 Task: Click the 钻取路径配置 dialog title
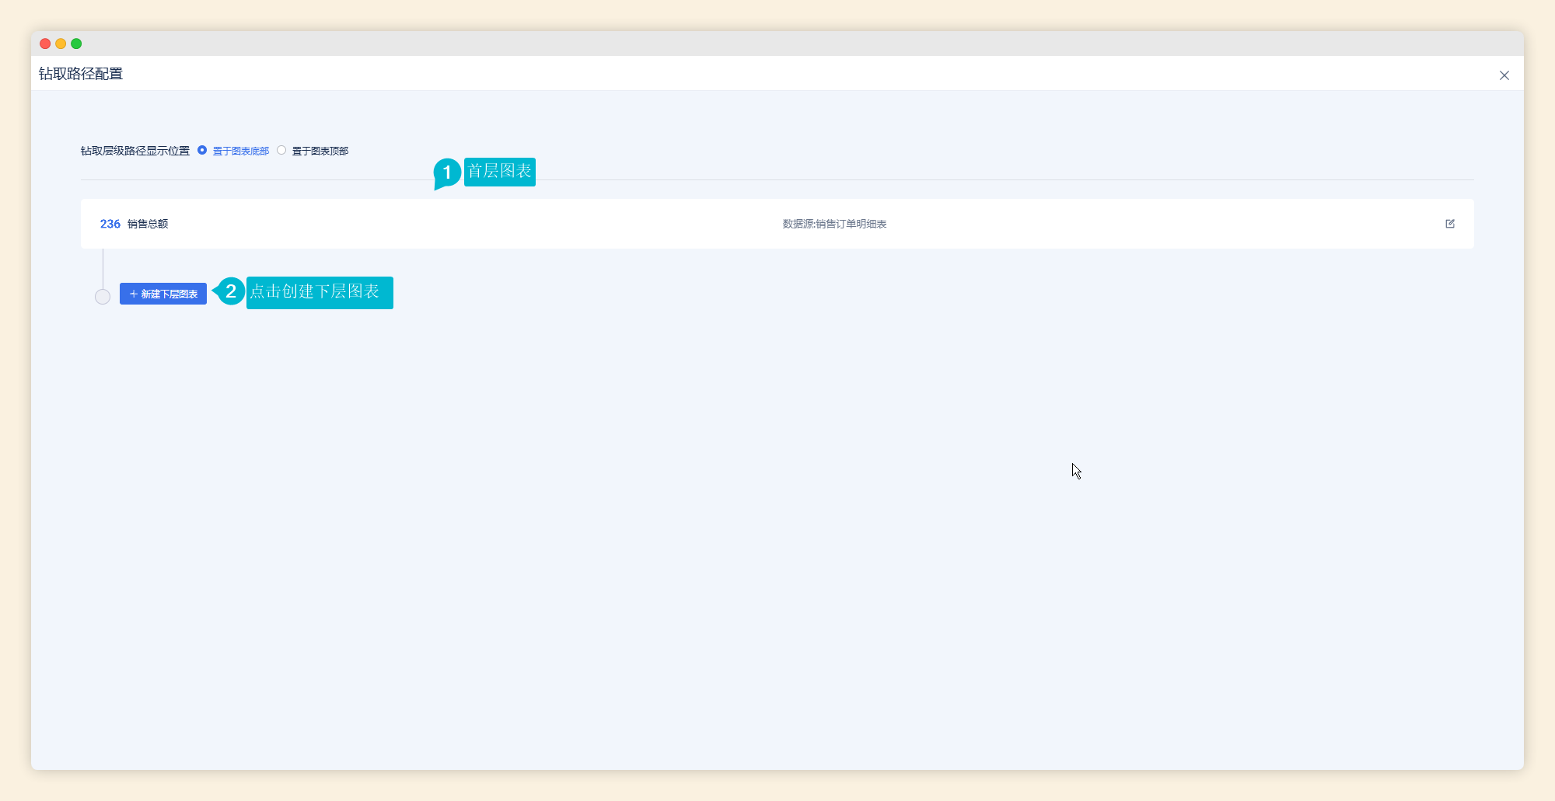pos(81,74)
